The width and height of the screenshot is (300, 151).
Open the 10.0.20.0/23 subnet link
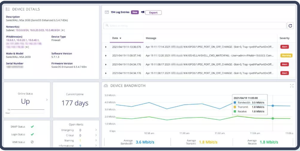coord(37,30)
